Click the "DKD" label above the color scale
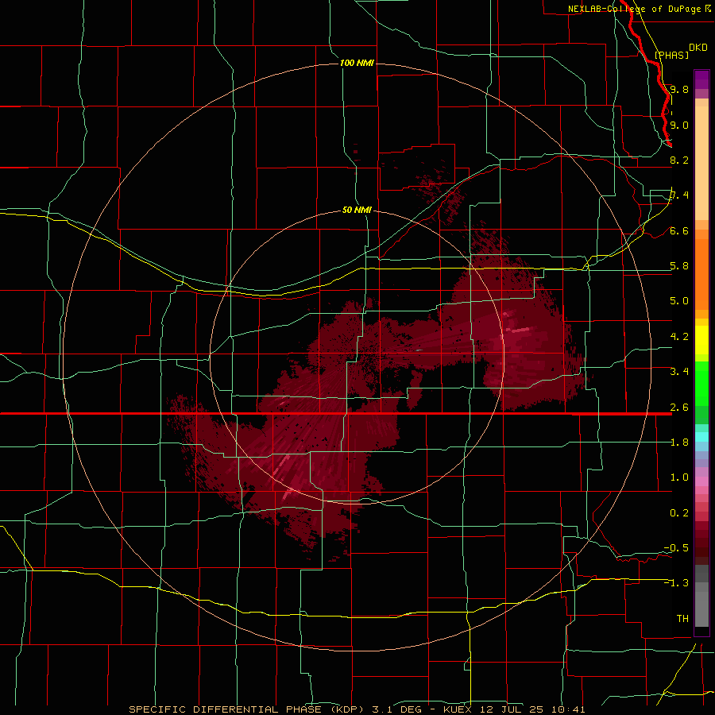Screen dimensions: 715x715 [698, 48]
